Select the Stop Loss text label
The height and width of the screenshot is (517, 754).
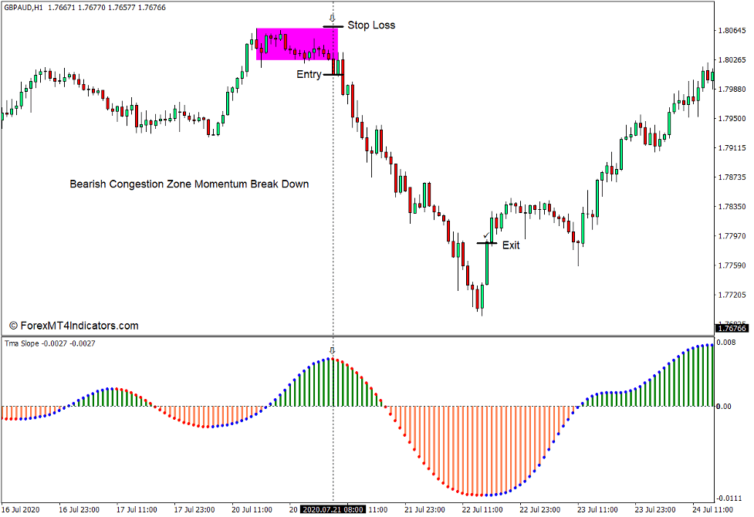point(371,25)
